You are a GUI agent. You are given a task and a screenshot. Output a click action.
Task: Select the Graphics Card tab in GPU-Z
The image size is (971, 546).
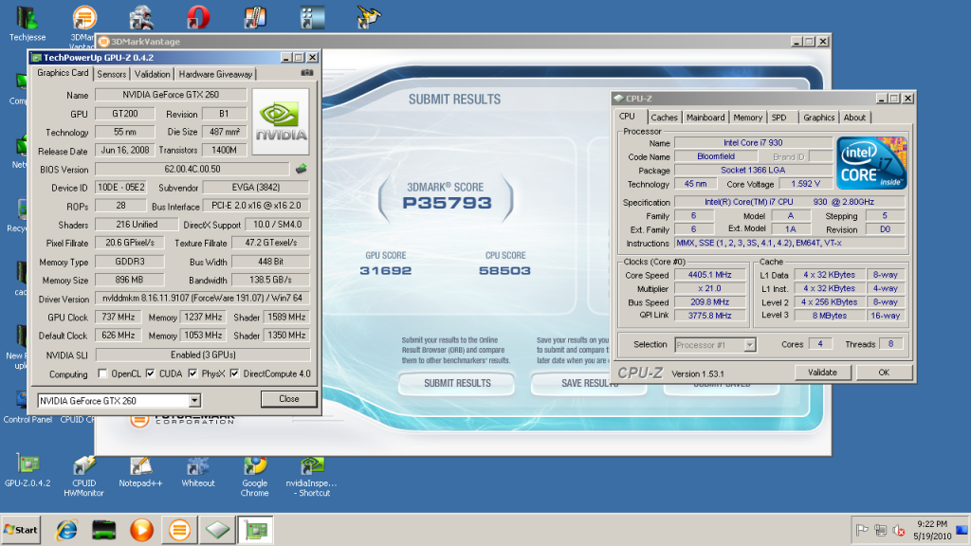(x=63, y=73)
